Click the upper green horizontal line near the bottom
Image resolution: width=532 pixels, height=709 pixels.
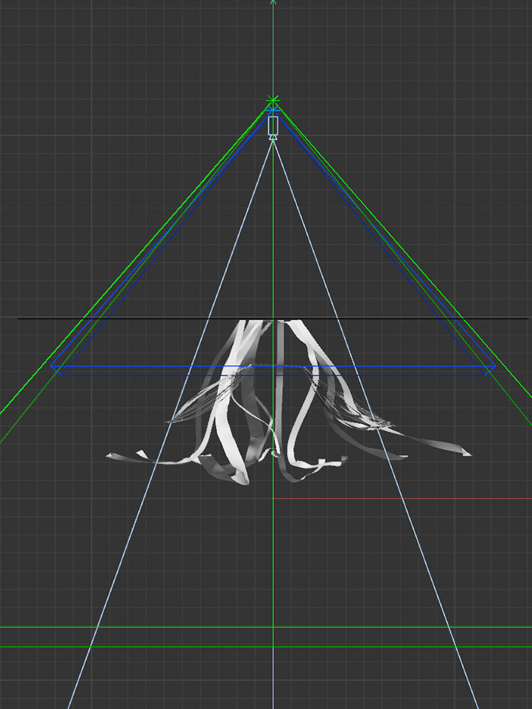click(142, 627)
